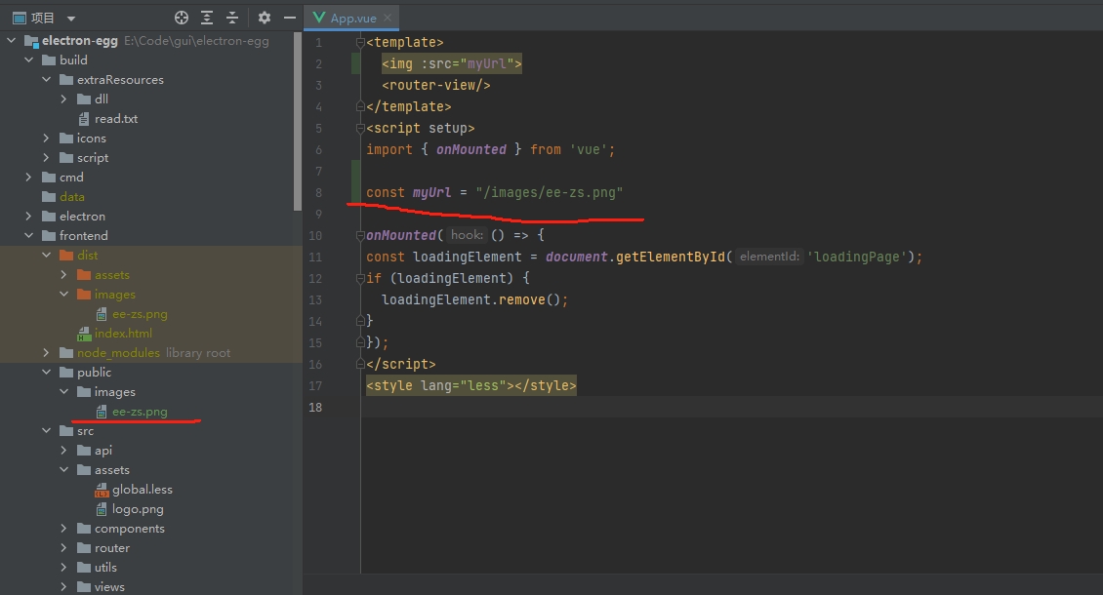Click ee-zs.png file icon under public images
Screen dimensions: 1103x595
point(102,413)
